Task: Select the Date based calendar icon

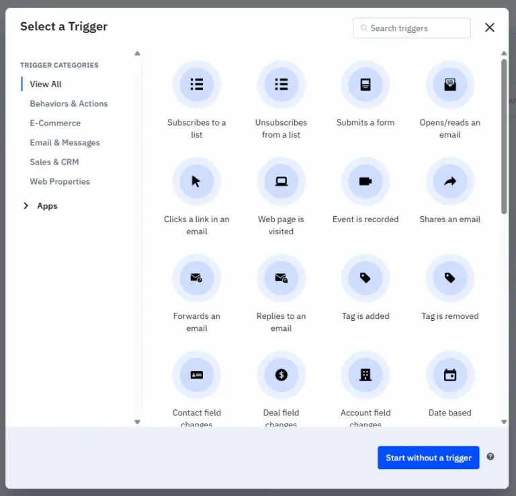Action: point(450,375)
